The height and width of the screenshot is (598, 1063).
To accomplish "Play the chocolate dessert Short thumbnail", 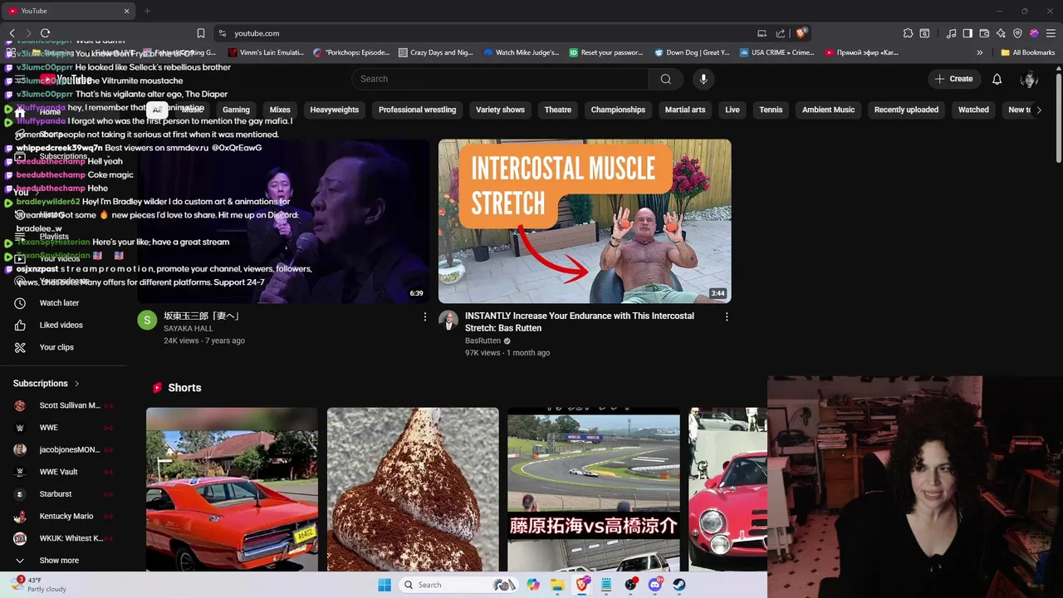I will click(x=413, y=489).
